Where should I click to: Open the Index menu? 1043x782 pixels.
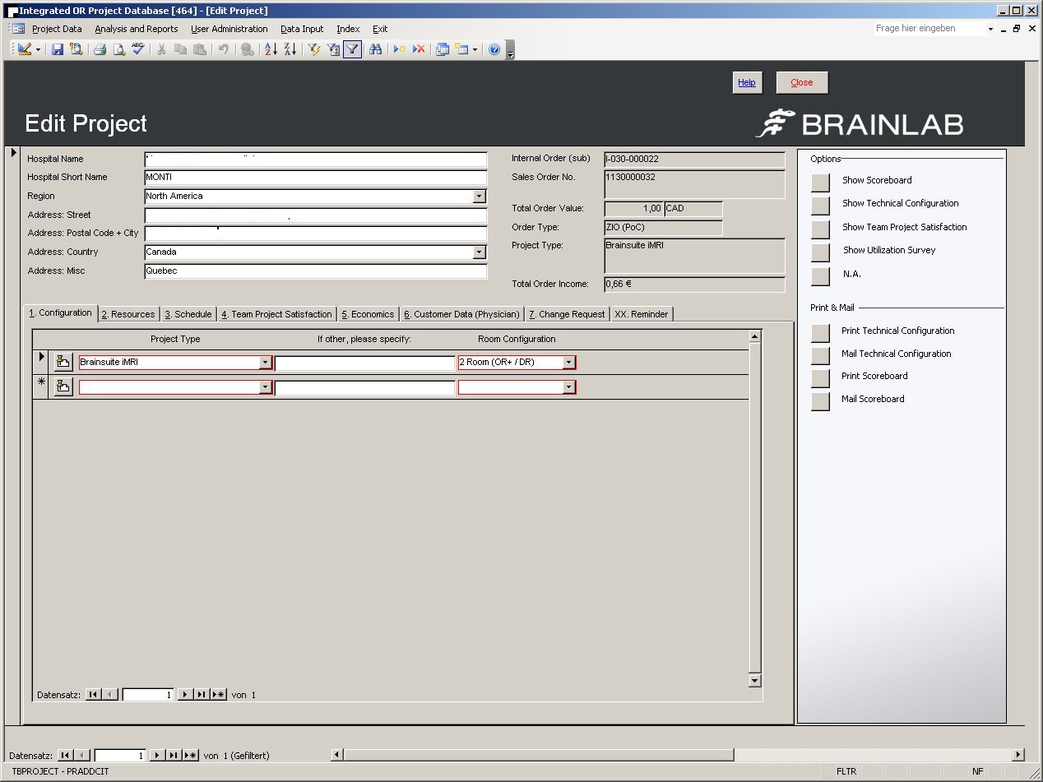pyautogui.click(x=348, y=29)
